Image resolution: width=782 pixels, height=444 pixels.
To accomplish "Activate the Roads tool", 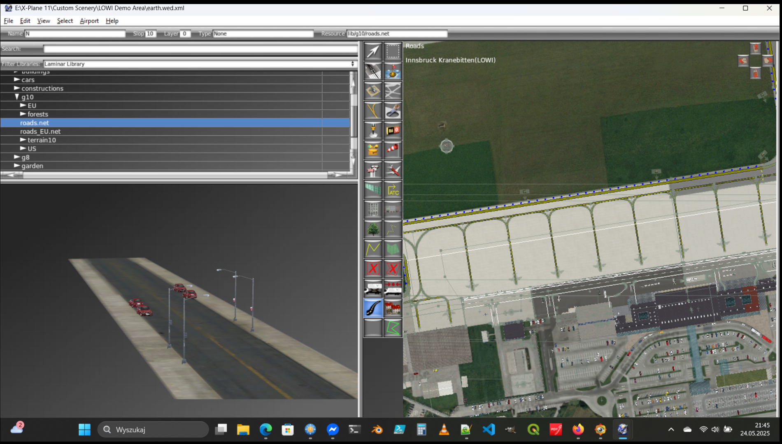I will [373, 308].
